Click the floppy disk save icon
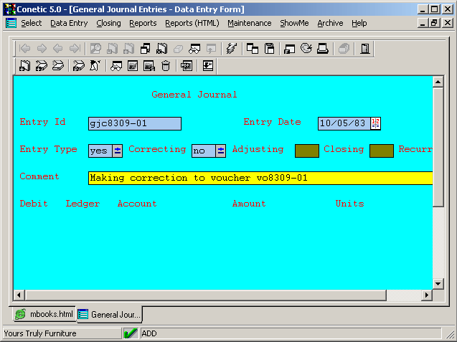 270,49
